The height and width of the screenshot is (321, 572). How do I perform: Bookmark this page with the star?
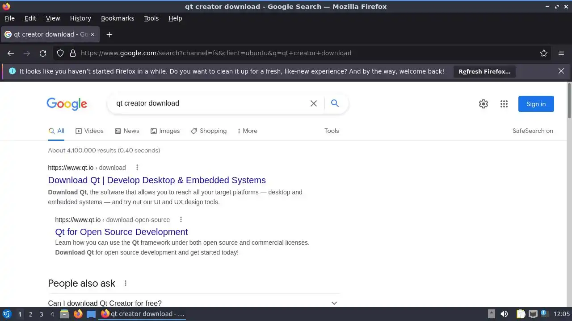coord(544,53)
